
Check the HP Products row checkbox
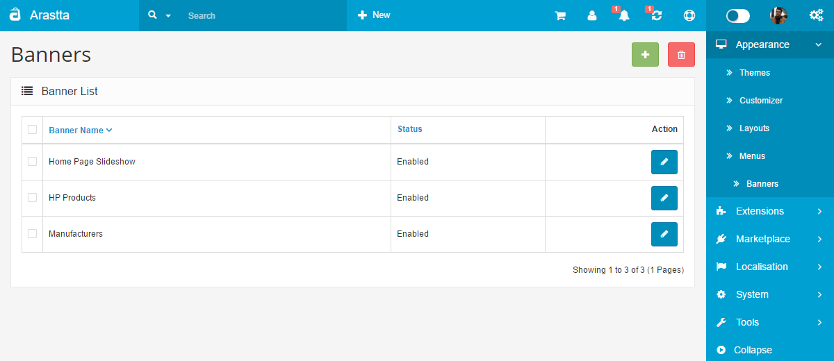32,197
